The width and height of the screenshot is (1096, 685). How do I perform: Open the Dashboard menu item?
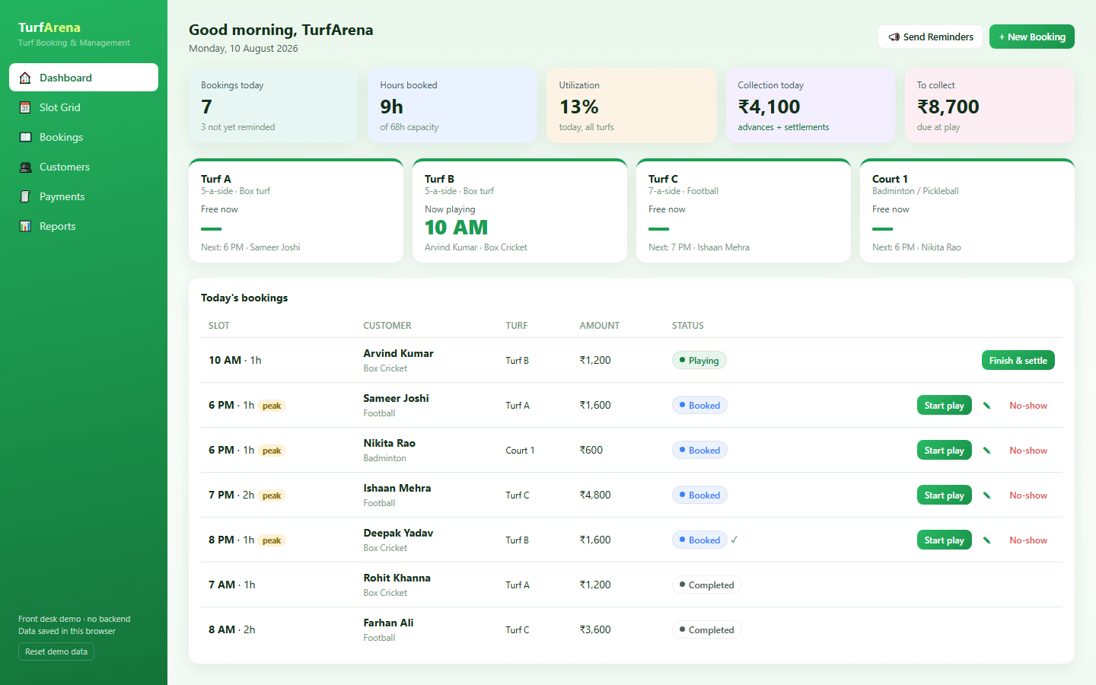[x=84, y=78]
